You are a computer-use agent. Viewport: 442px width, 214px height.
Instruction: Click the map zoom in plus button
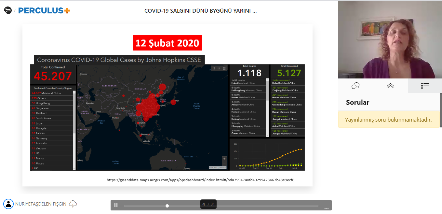tap(224, 159)
